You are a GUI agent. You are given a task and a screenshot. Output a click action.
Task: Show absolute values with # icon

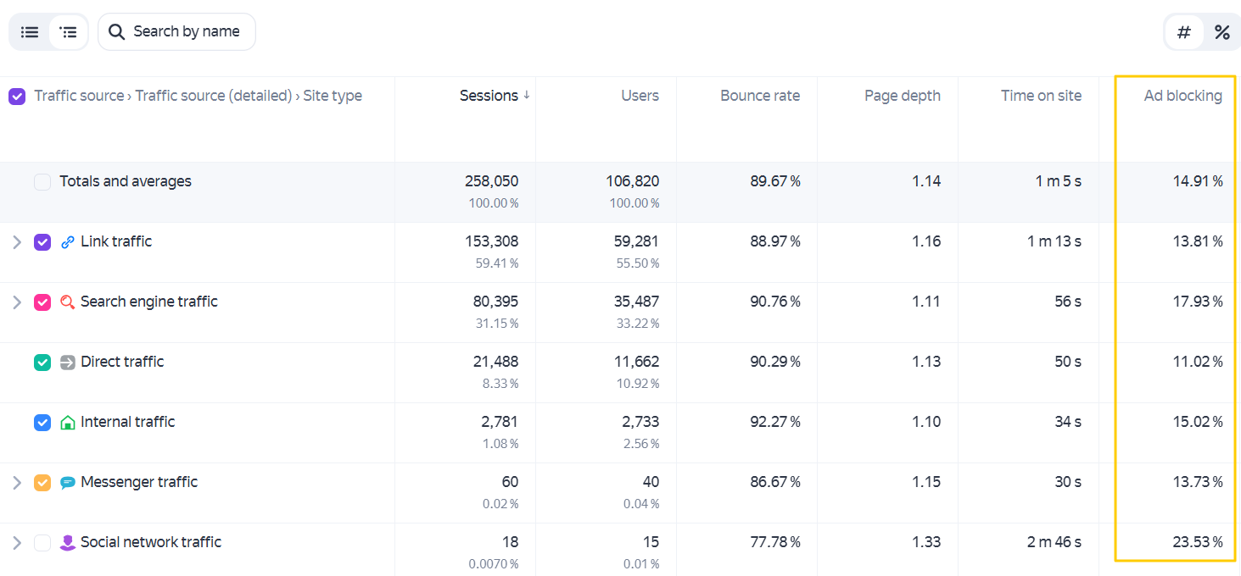tap(1184, 32)
